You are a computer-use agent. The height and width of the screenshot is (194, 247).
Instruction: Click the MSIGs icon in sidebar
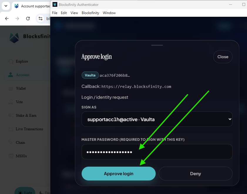coord(11,156)
